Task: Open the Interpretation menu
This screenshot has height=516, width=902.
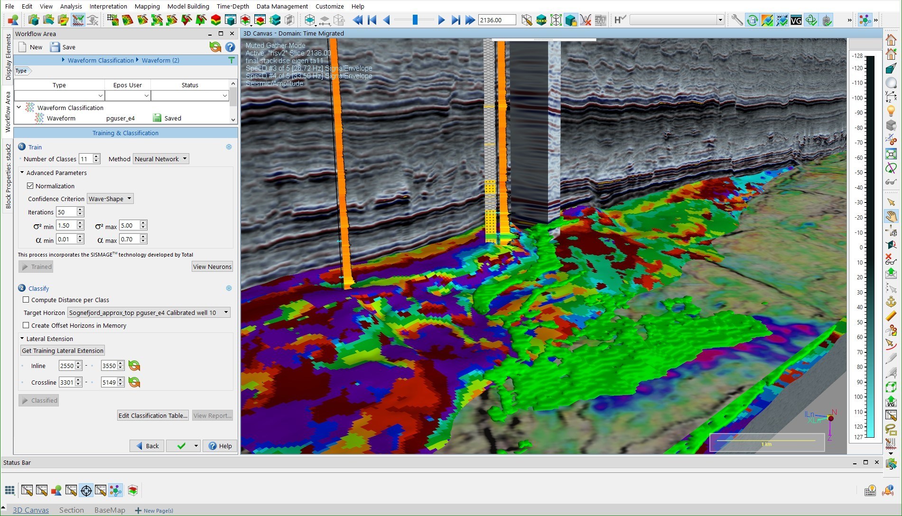Action: point(108,6)
